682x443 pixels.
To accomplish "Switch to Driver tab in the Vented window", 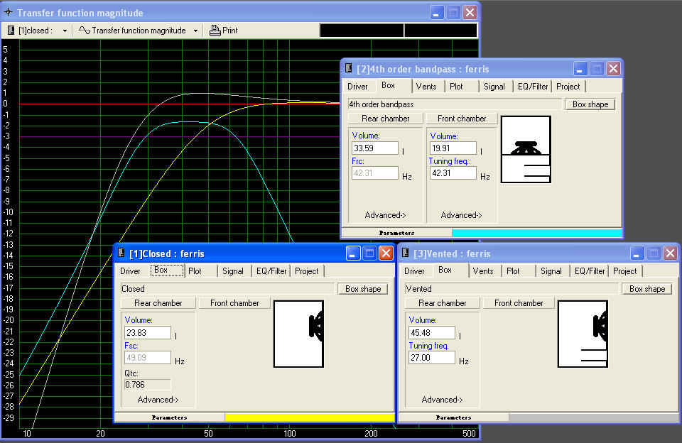I will [x=414, y=271].
